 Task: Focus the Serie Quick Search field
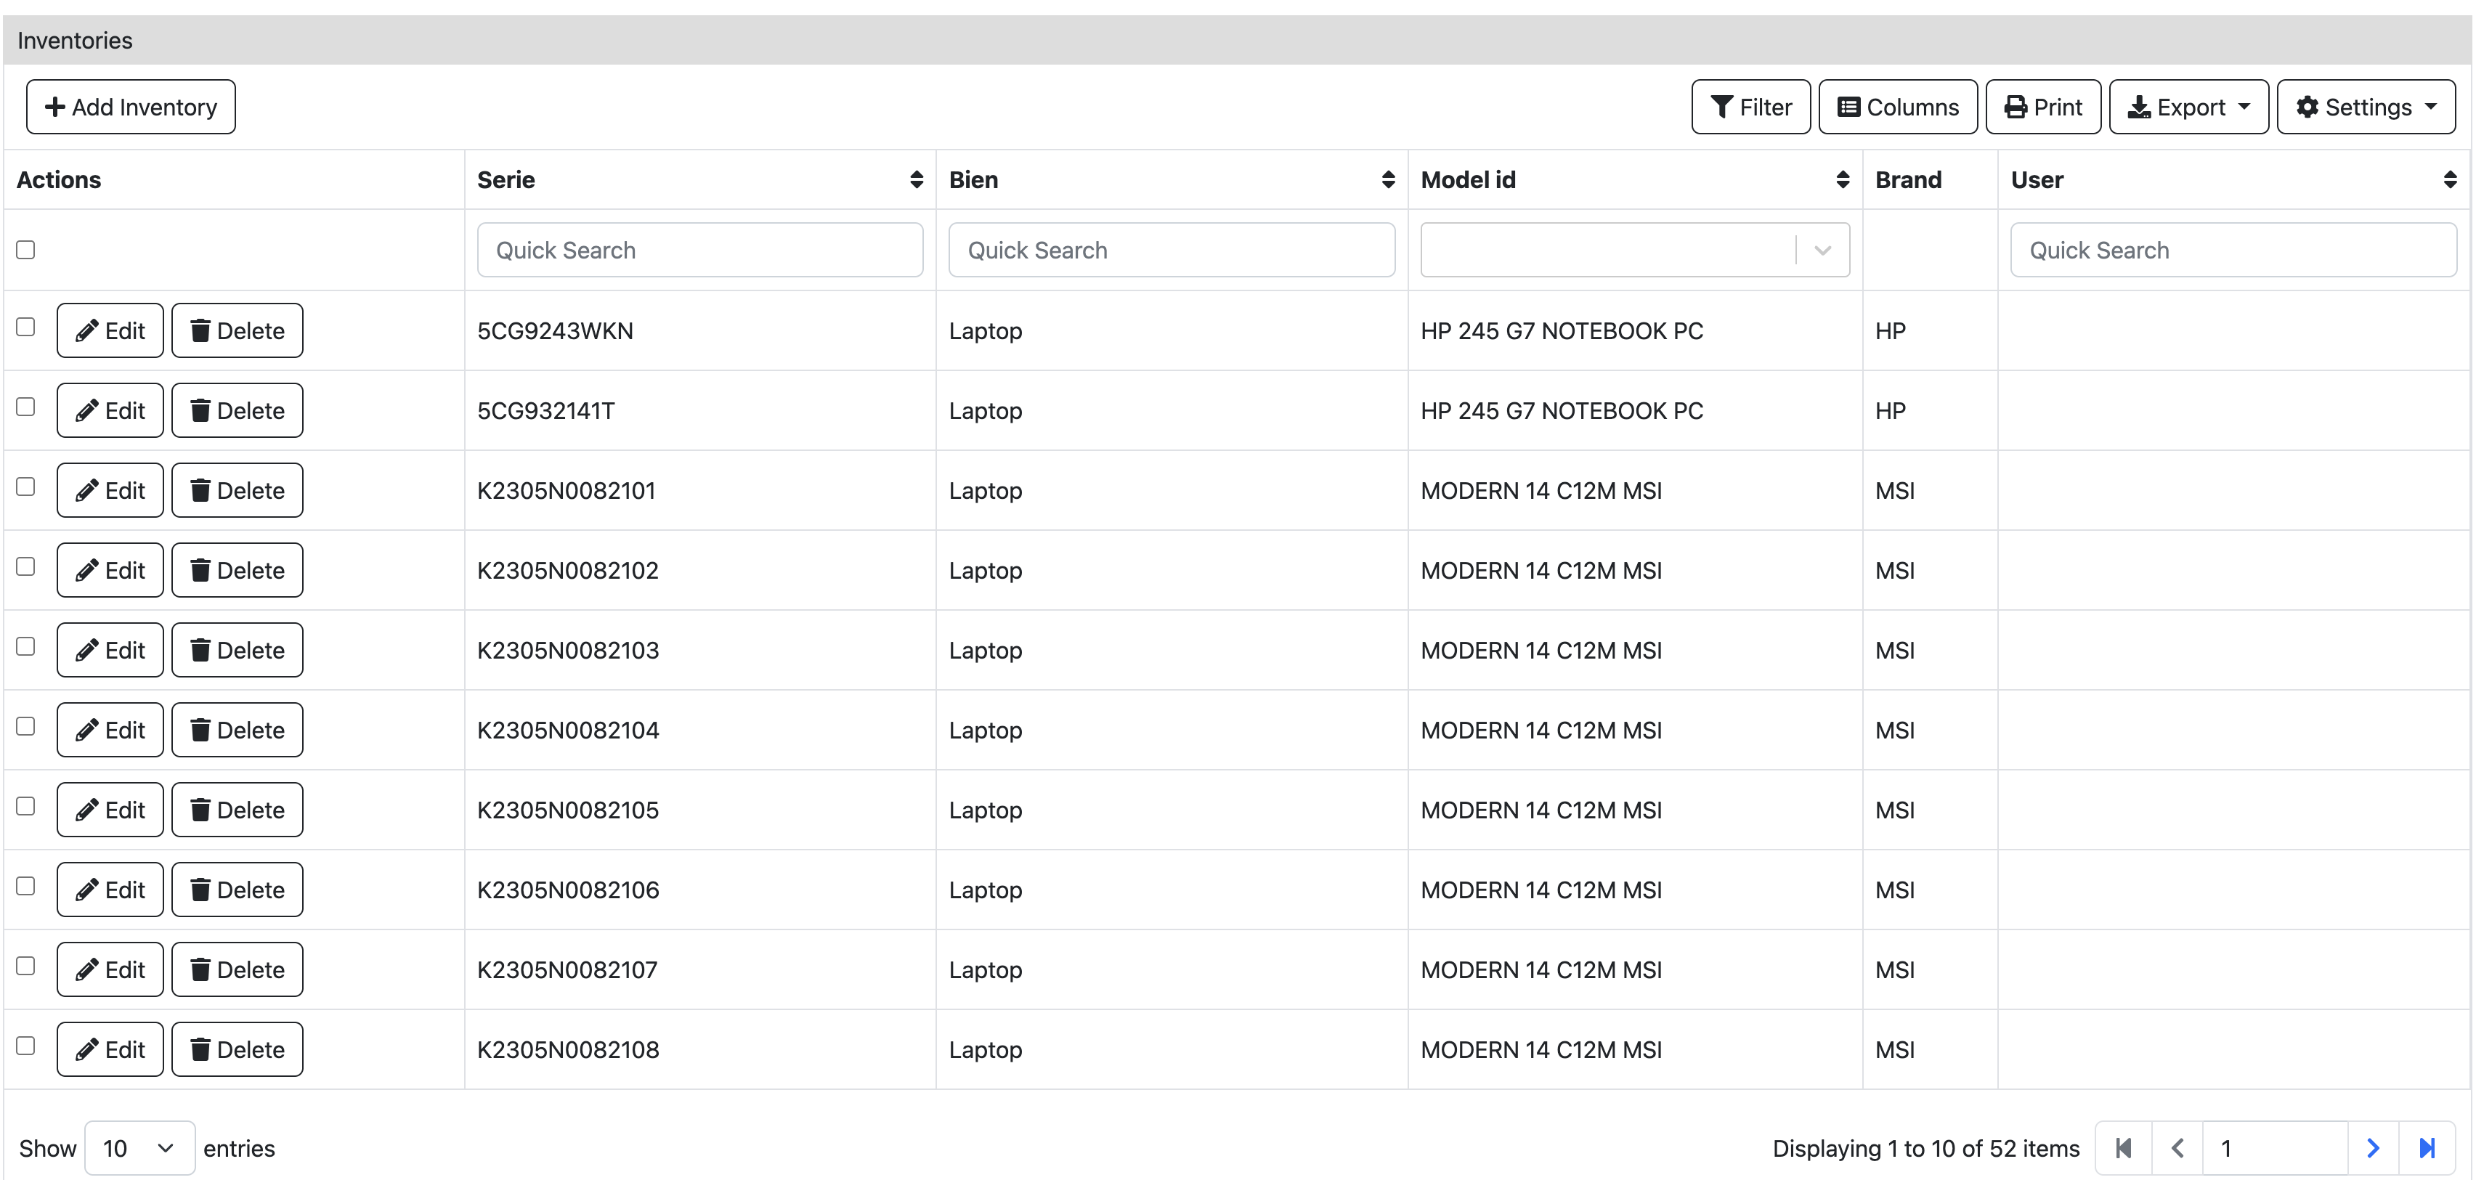point(699,250)
